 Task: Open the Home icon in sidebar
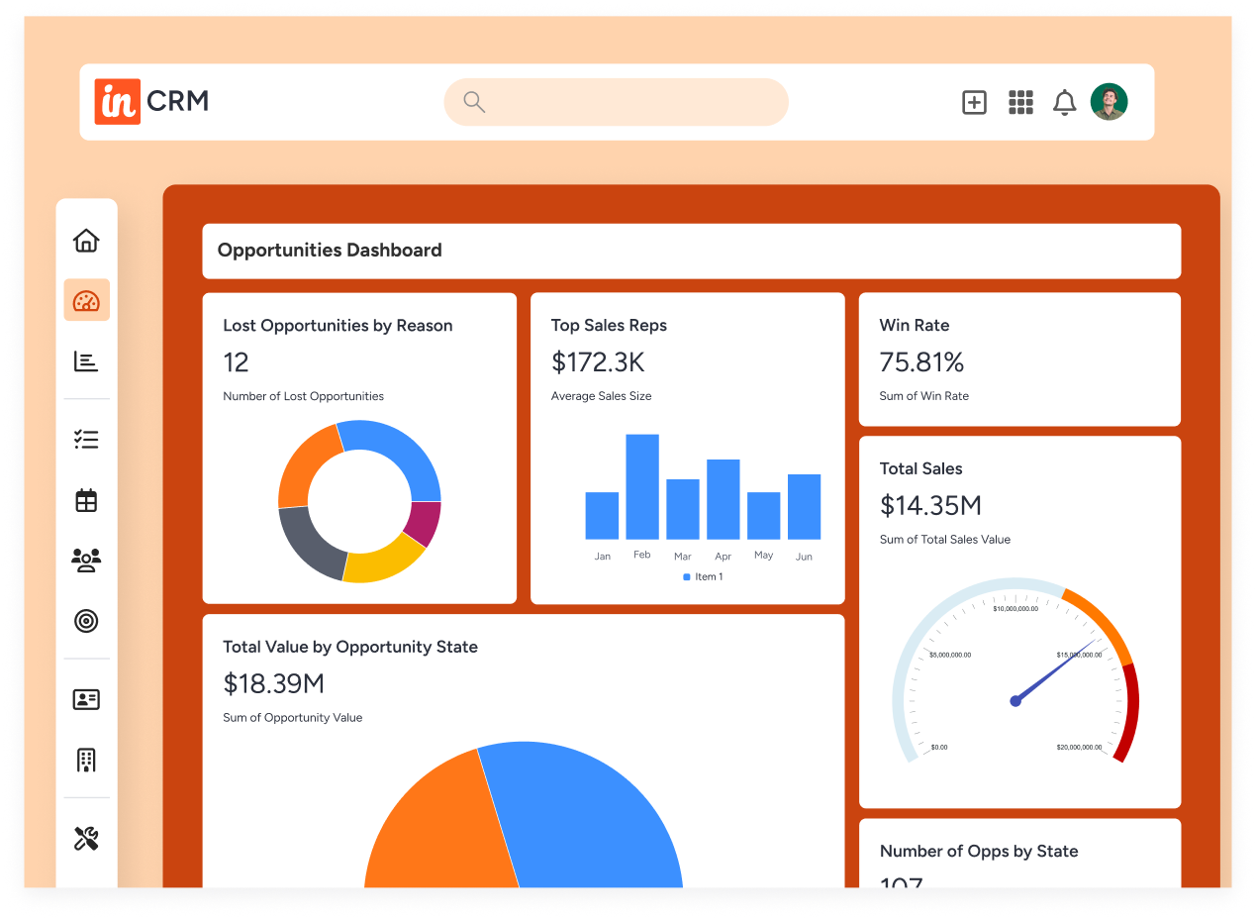click(x=86, y=240)
